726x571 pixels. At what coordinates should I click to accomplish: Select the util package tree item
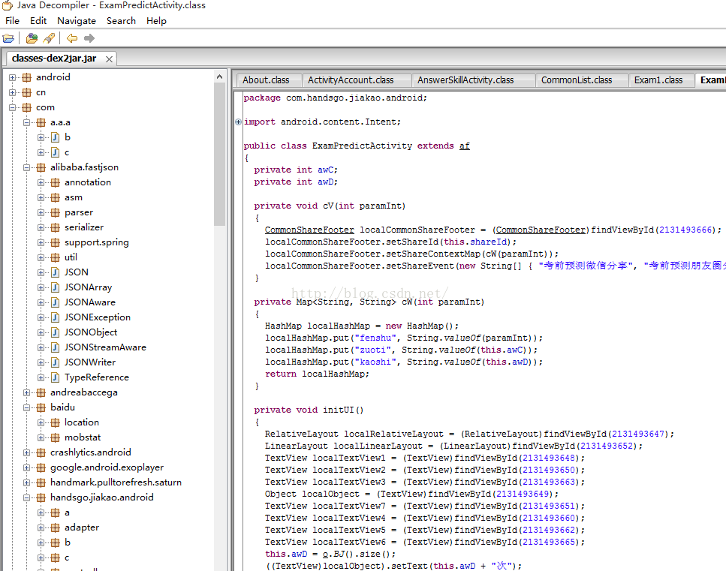71,257
